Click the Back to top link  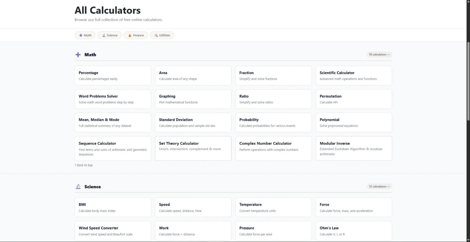point(84,165)
